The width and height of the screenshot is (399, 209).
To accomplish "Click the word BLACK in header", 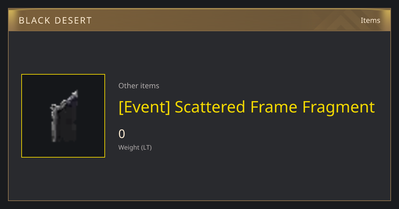I will click(33, 21).
